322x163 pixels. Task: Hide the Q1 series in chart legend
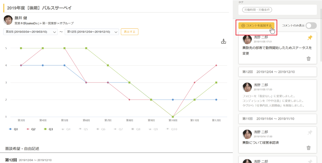tap(13, 129)
